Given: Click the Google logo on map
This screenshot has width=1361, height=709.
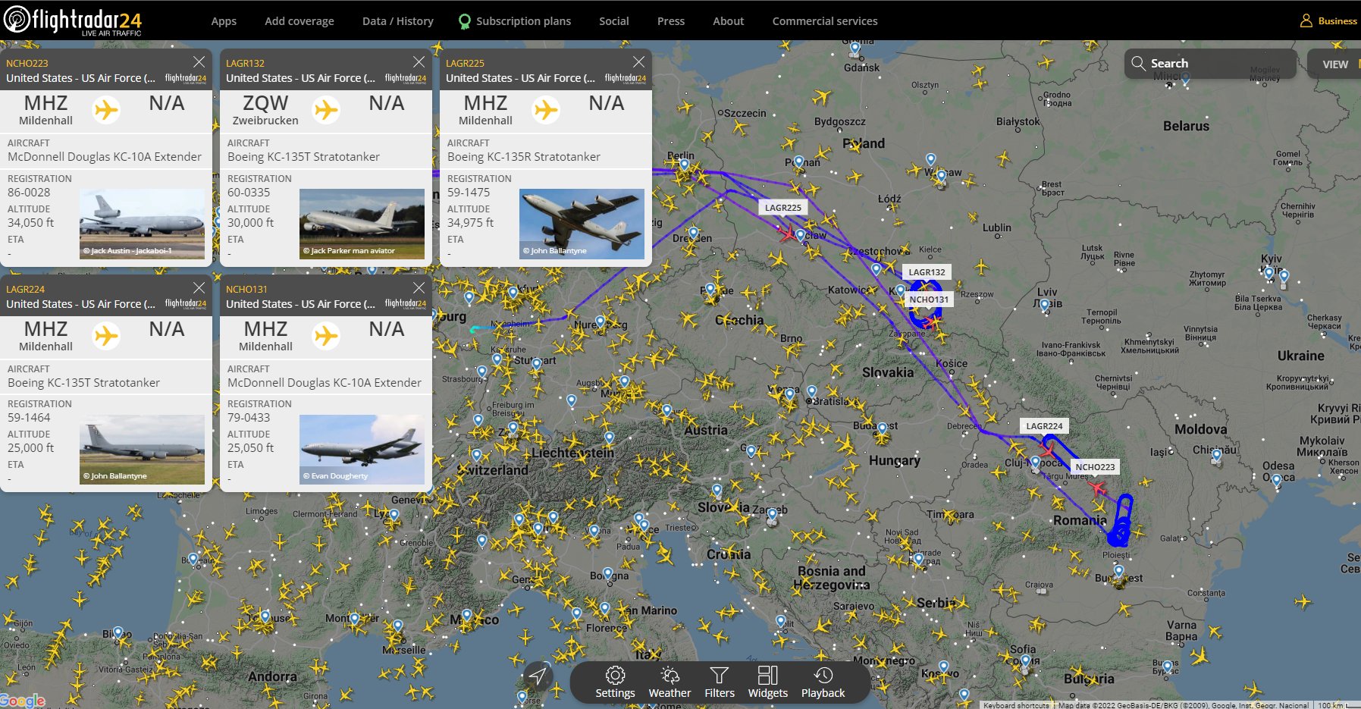Looking at the screenshot, I should 23,701.
